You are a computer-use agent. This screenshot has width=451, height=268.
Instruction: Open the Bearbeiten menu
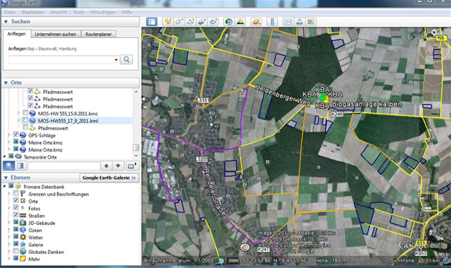click(x=33, y=12)
